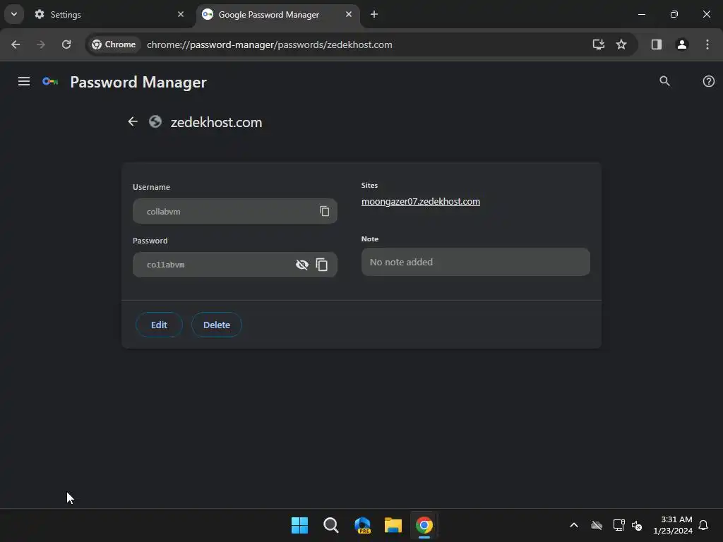Open a new browser tab
This screenshot has height=542, width=723.
(374, 14)
